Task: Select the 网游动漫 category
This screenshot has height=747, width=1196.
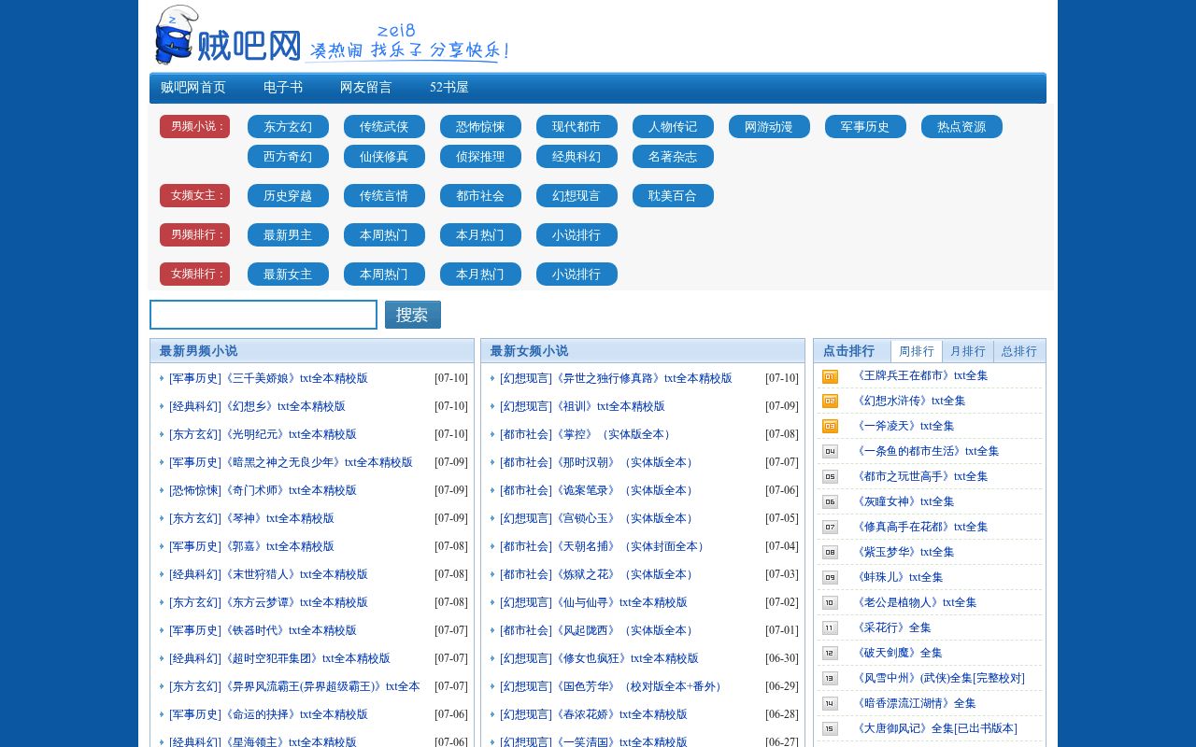Action: (x=769, y=127)
